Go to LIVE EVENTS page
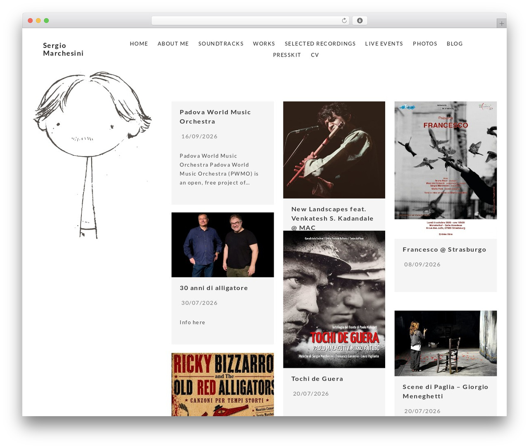 click(x=384, y=44)
